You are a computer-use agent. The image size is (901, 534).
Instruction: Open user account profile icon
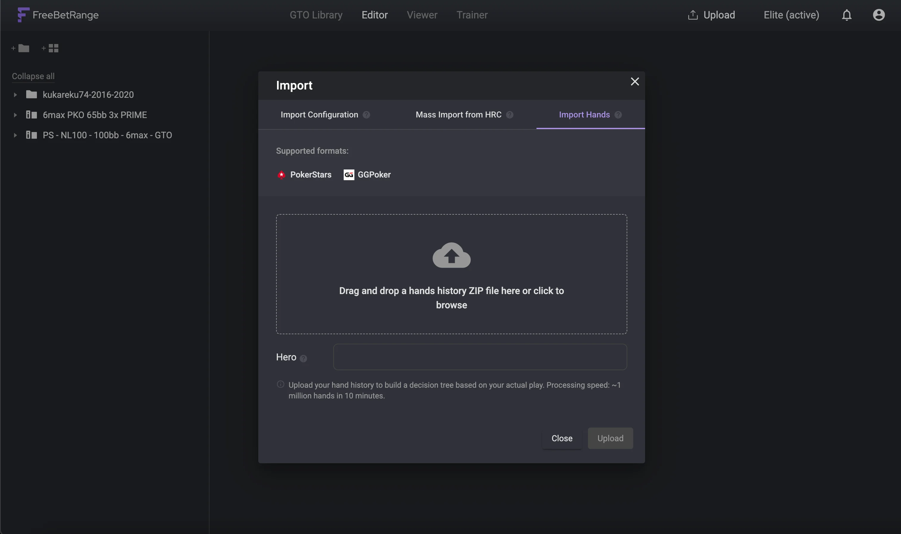pyautogui.click(x=879, y=15)
